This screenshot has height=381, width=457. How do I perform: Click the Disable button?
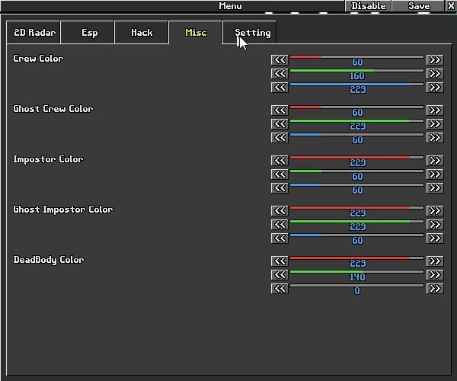click(x=368, y=6)
